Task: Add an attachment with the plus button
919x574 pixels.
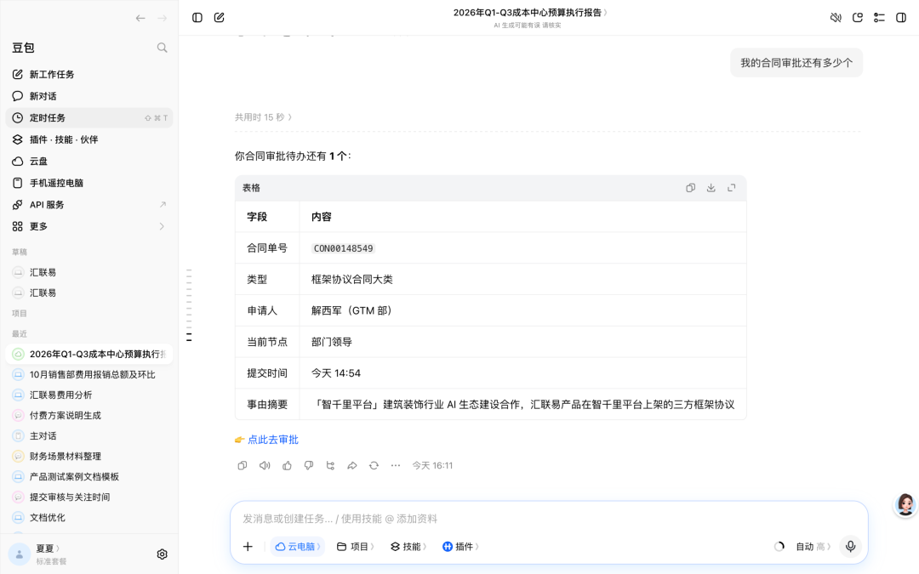Action: tap(248, 547)
